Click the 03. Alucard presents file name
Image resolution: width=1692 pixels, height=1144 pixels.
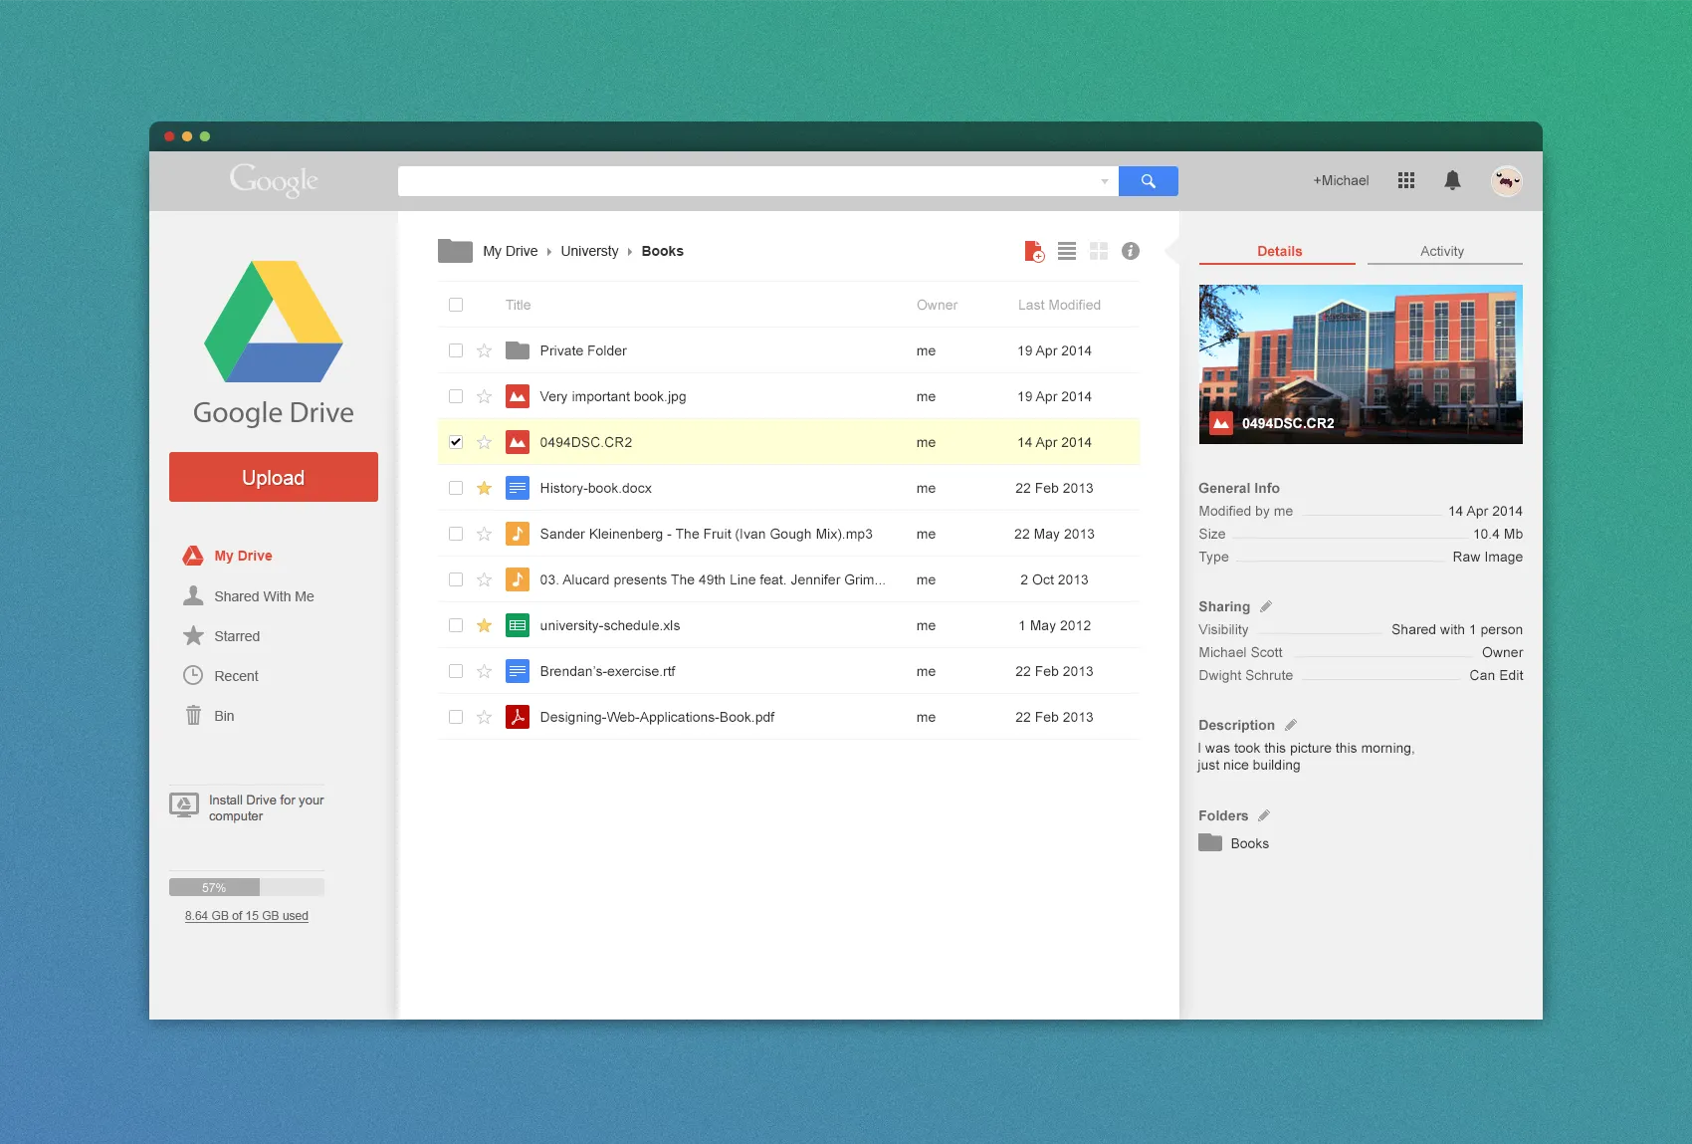pyautogui.click(x=713, y=579)
